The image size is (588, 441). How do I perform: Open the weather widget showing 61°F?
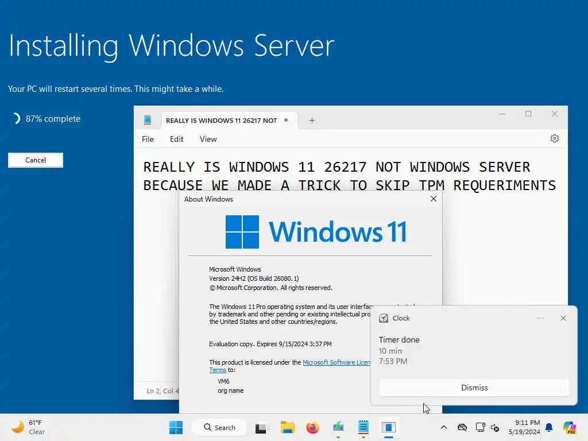coord(28,427)
